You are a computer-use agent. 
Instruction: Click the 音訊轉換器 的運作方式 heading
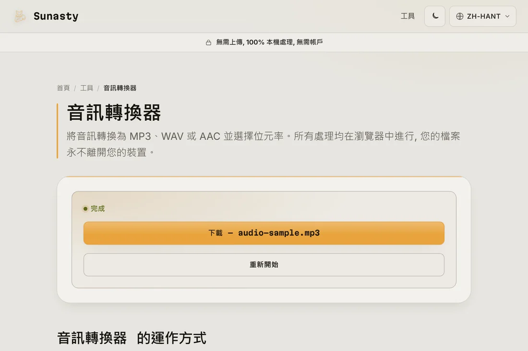coord(132,338)
